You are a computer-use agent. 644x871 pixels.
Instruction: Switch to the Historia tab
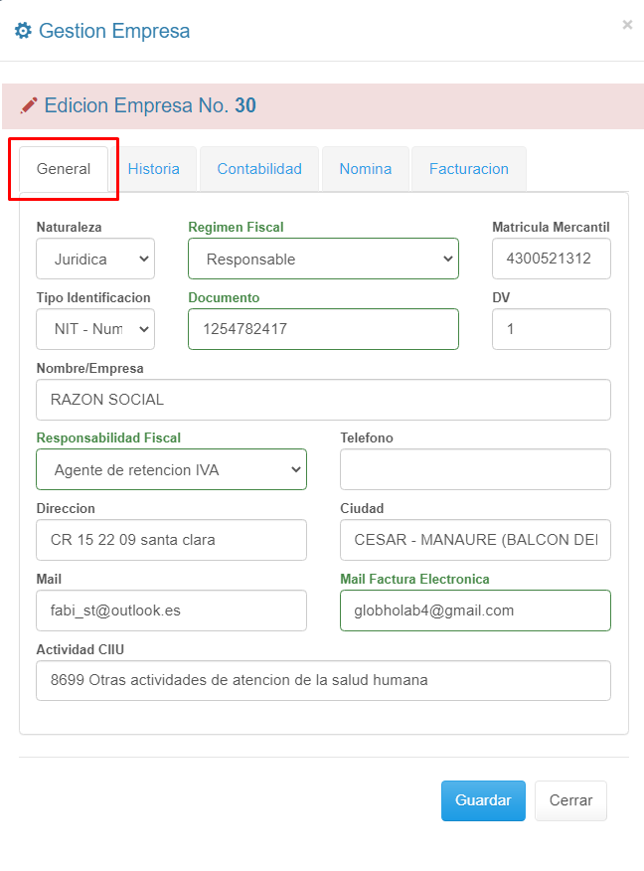[154, 169]
